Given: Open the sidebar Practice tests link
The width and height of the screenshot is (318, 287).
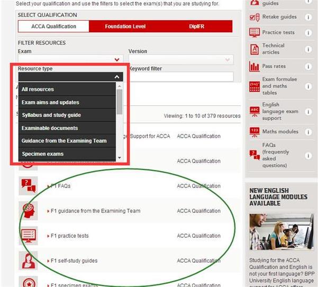Looking at the screenshot, I should (x=278, y=32).
